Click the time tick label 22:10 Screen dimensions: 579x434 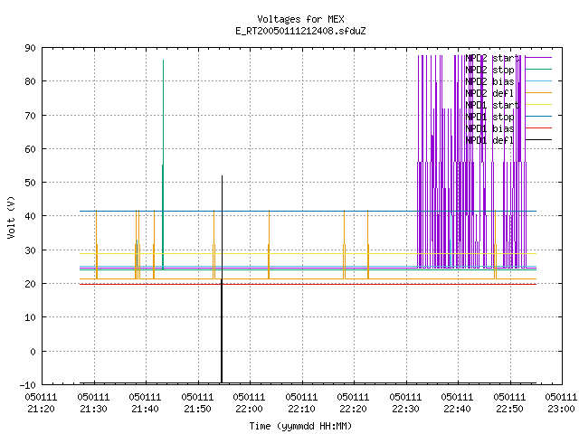301,410
